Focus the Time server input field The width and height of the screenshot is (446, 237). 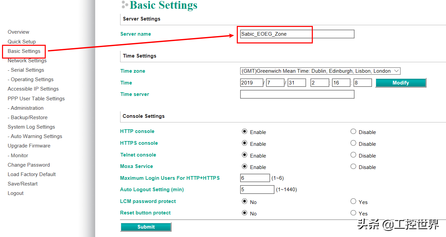(297, 94)
